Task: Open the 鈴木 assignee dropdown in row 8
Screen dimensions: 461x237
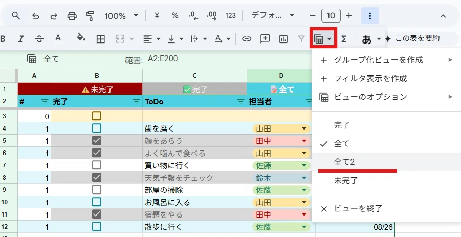Action: pyautogui.click(x=304, y=178)
